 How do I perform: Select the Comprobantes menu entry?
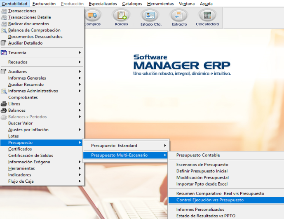tap(42, 97)
